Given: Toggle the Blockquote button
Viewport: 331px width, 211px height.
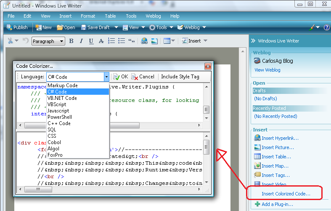Looking at the screenshot, I should pos(132,41).
